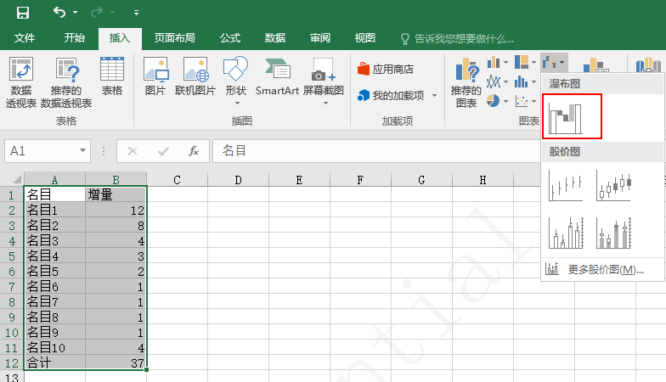Screen dimensions: 666x382
Task: Click the hierarchy treemap chart icon
Action: (522, 63)
